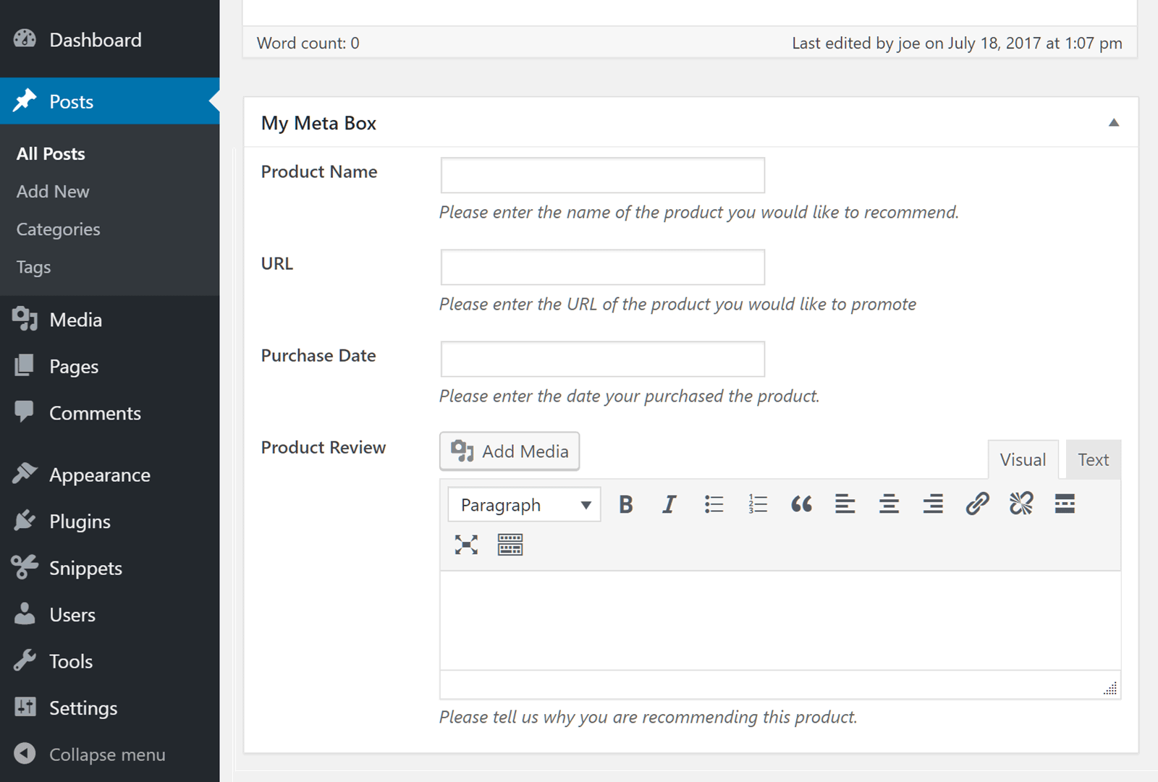Click the Add Media button
1158x782 pixels.
click(x=510, y=451)
